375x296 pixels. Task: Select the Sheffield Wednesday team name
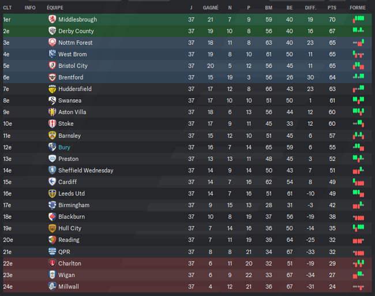click(85, 170)
